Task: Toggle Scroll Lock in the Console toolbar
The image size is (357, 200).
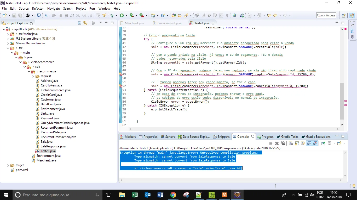Action: (x=297, y=143)
